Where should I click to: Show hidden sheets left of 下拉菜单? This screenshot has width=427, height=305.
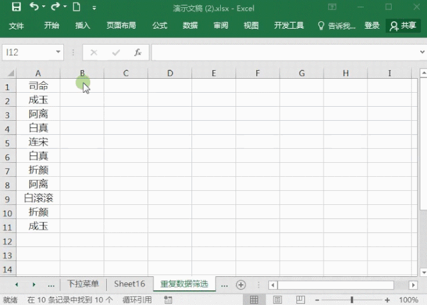pos(51,286)
